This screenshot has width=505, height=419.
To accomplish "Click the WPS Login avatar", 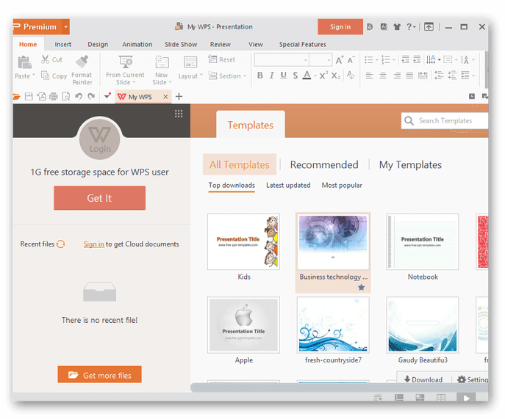I will 100,139.
